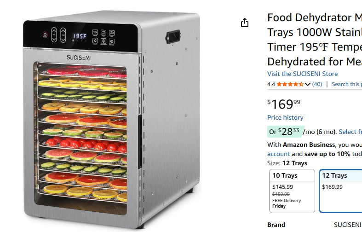Visit the SUCISENI Store link

303,74
